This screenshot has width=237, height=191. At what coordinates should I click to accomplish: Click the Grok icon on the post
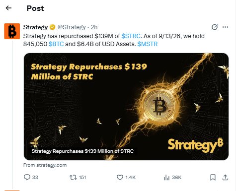coord(214,27)
